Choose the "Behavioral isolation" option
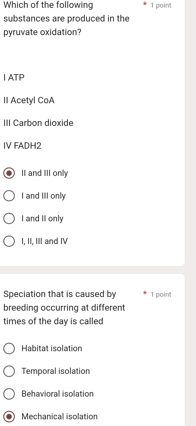 [x=9, y=394]
